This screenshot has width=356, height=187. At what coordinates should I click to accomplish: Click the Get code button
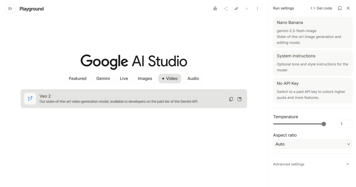coord(321,8)
